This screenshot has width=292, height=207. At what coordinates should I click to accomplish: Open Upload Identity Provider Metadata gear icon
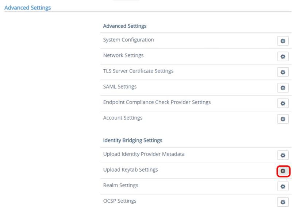pos(283,155)
